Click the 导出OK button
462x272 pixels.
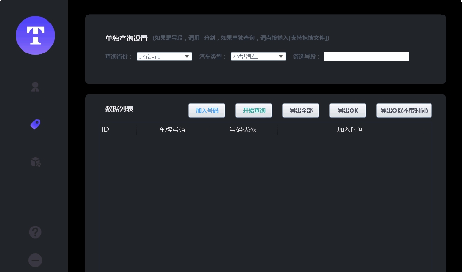(348, 110)
